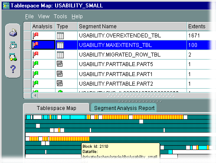Switch to the Tablespace Map tab

click(56, 108)
